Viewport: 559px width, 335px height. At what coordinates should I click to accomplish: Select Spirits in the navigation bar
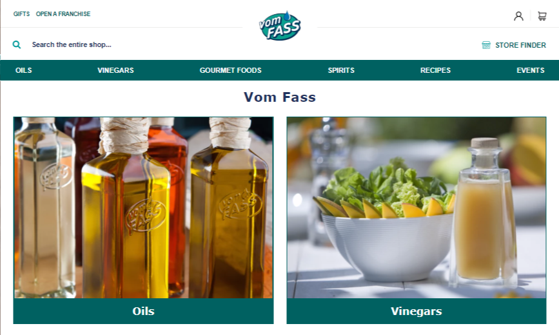point(341,70)
